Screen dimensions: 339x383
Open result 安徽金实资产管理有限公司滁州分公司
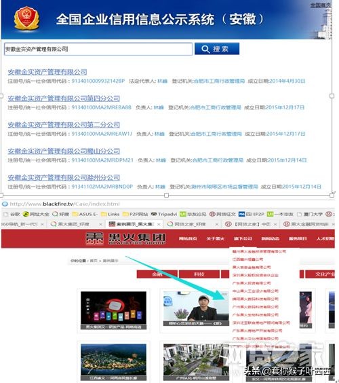click(x=64, y=177)
